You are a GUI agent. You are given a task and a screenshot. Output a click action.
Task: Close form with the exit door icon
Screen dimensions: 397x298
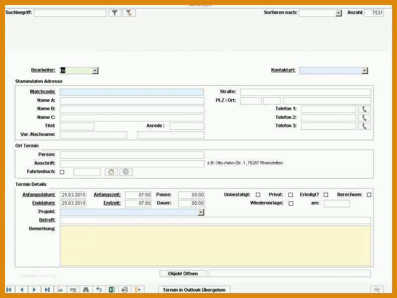click(138, 290)
